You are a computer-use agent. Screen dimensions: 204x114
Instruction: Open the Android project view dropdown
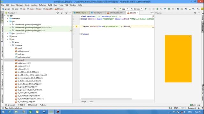(11, 13)
